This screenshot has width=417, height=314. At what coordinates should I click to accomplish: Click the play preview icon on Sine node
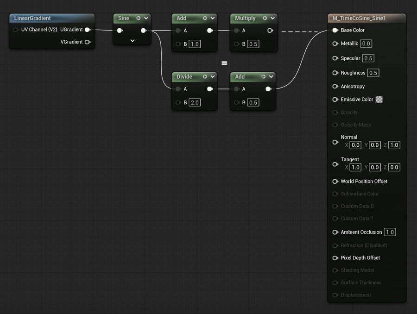[x=138, y=19]
